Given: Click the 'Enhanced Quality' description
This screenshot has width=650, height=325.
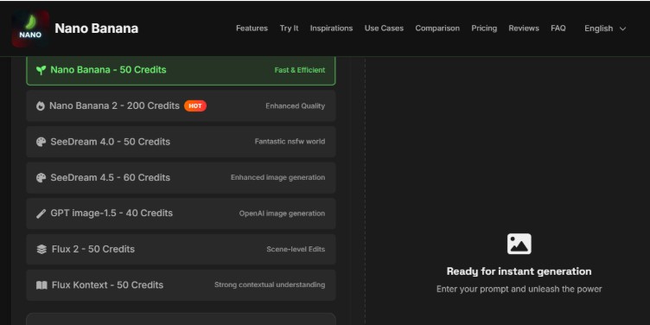Looking at the screenshot, I should 295,106.
